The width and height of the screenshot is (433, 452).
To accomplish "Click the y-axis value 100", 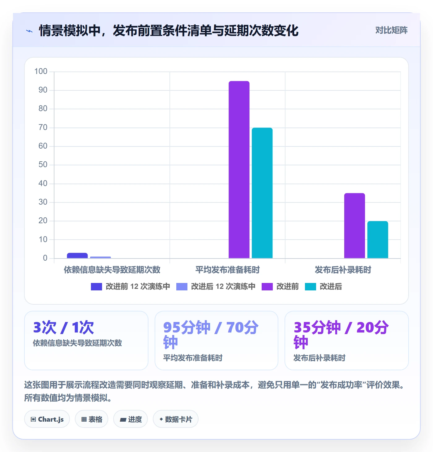I will click(x=41, y=72).
